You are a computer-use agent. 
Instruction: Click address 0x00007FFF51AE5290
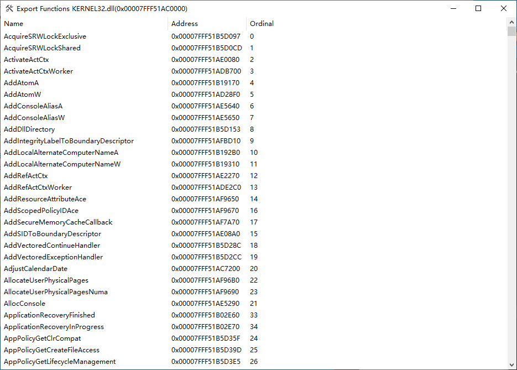coord(205,304)
